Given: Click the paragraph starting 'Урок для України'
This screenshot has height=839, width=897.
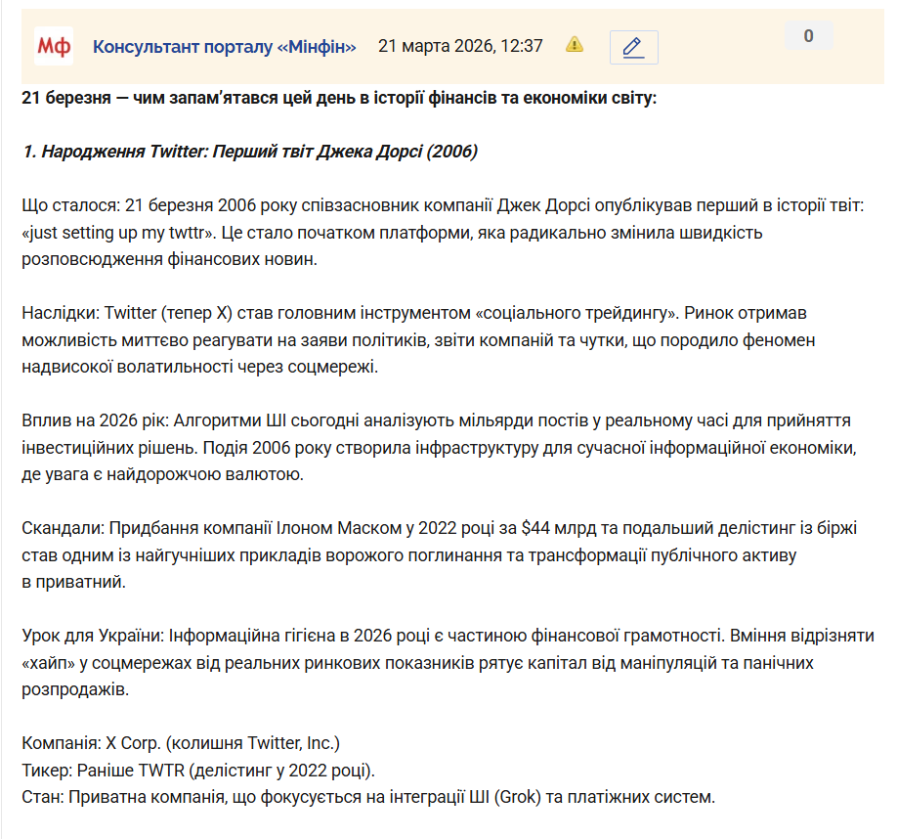Looking at the screenshot, I should pyautogui.click(x=448, y=663).
